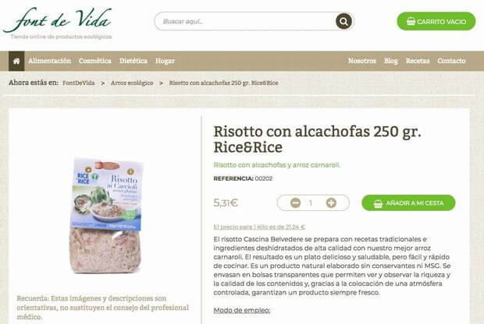Click the Font de Vida logo

[x=58, y=23]
